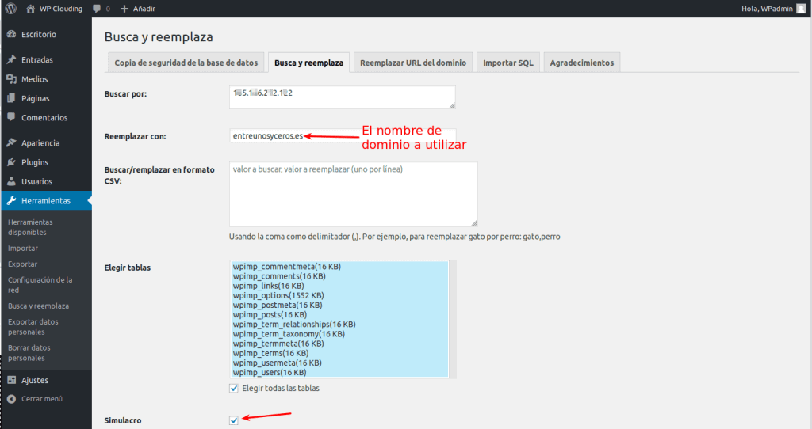Click the Ajustes settings icon
812x429 pixels.
coord(11,380)
